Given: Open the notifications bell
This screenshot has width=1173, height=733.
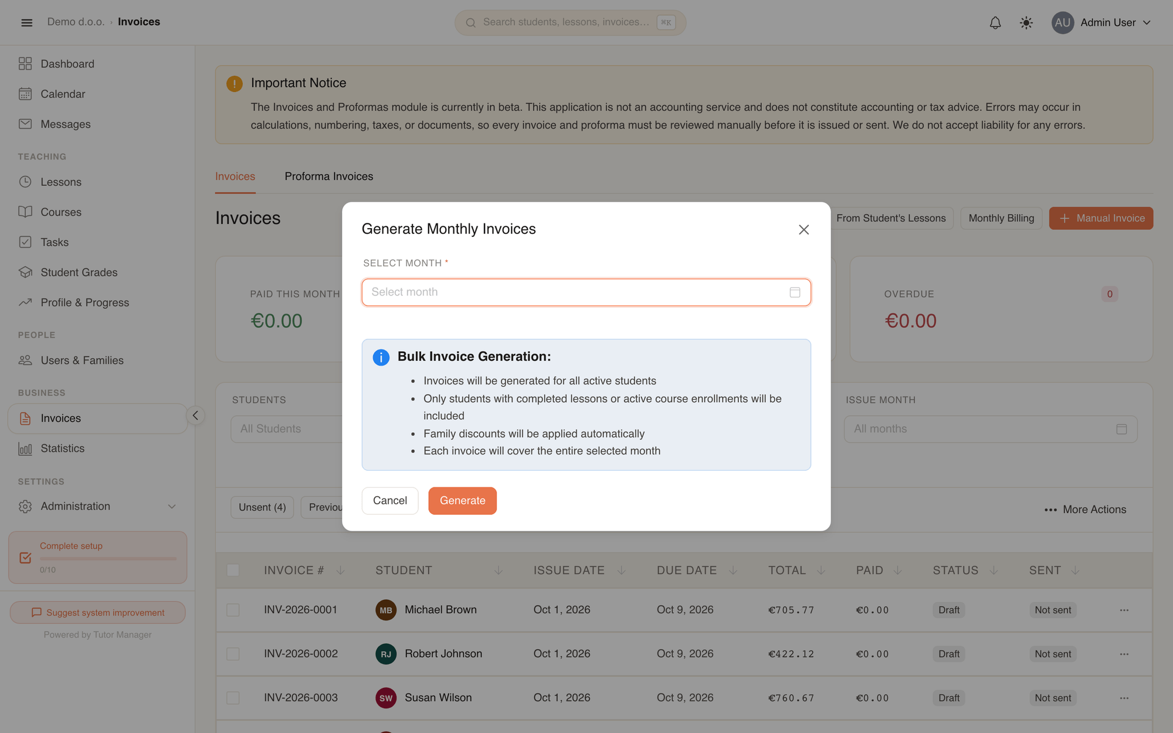Looking at the screenshot, I should (x=995, y=22).
